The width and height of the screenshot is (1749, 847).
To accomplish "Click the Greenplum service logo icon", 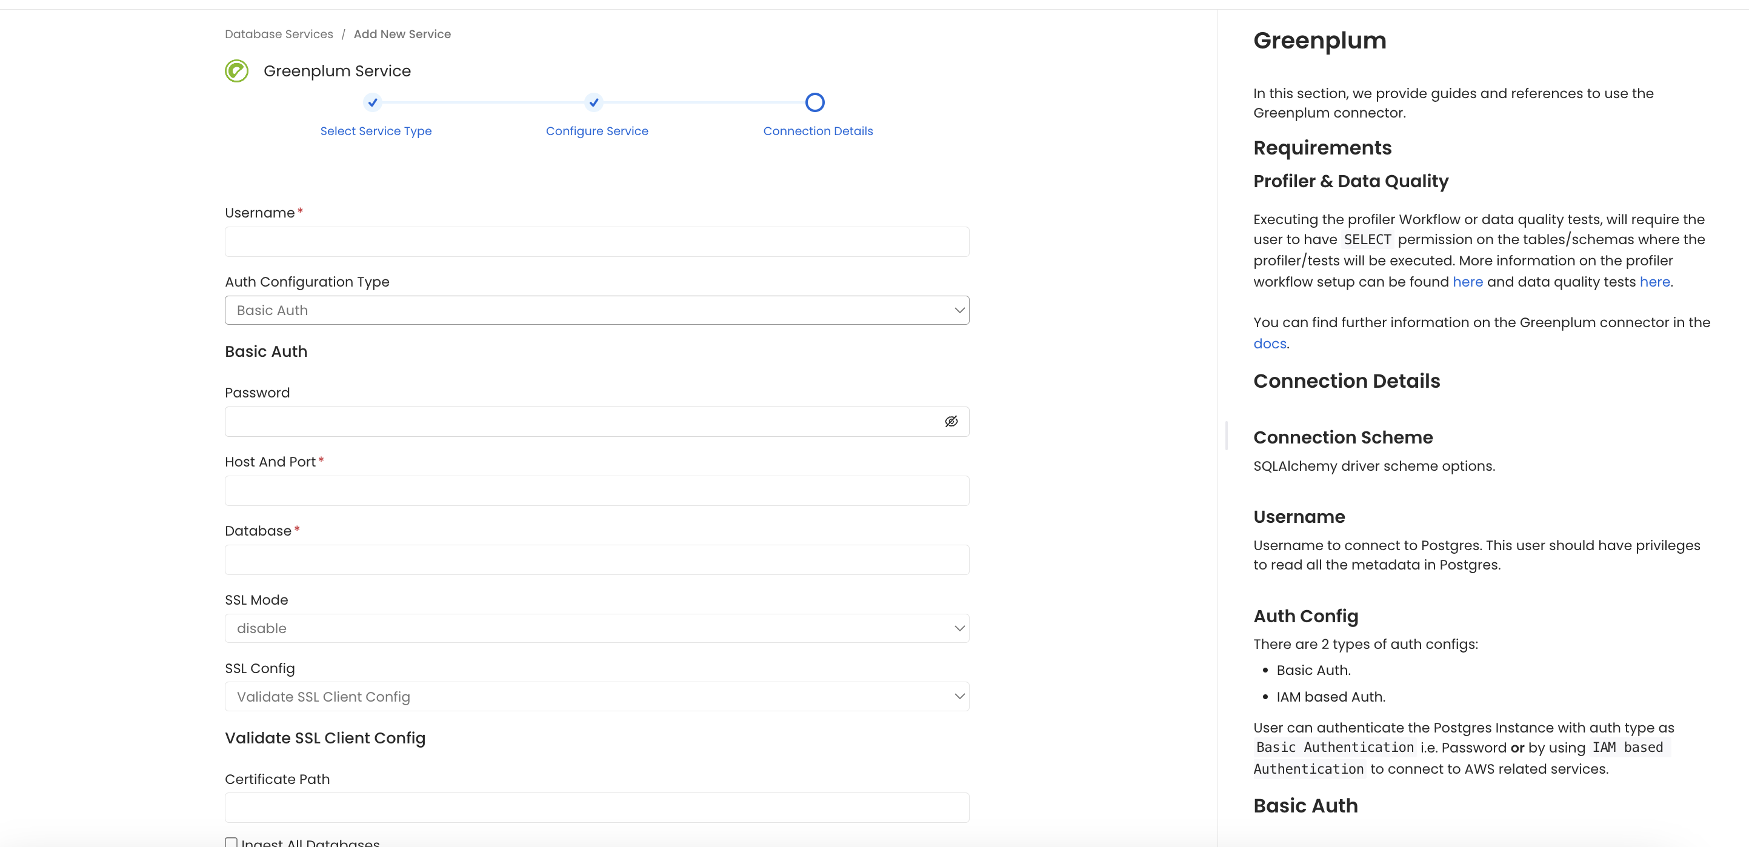I will 236,70.
